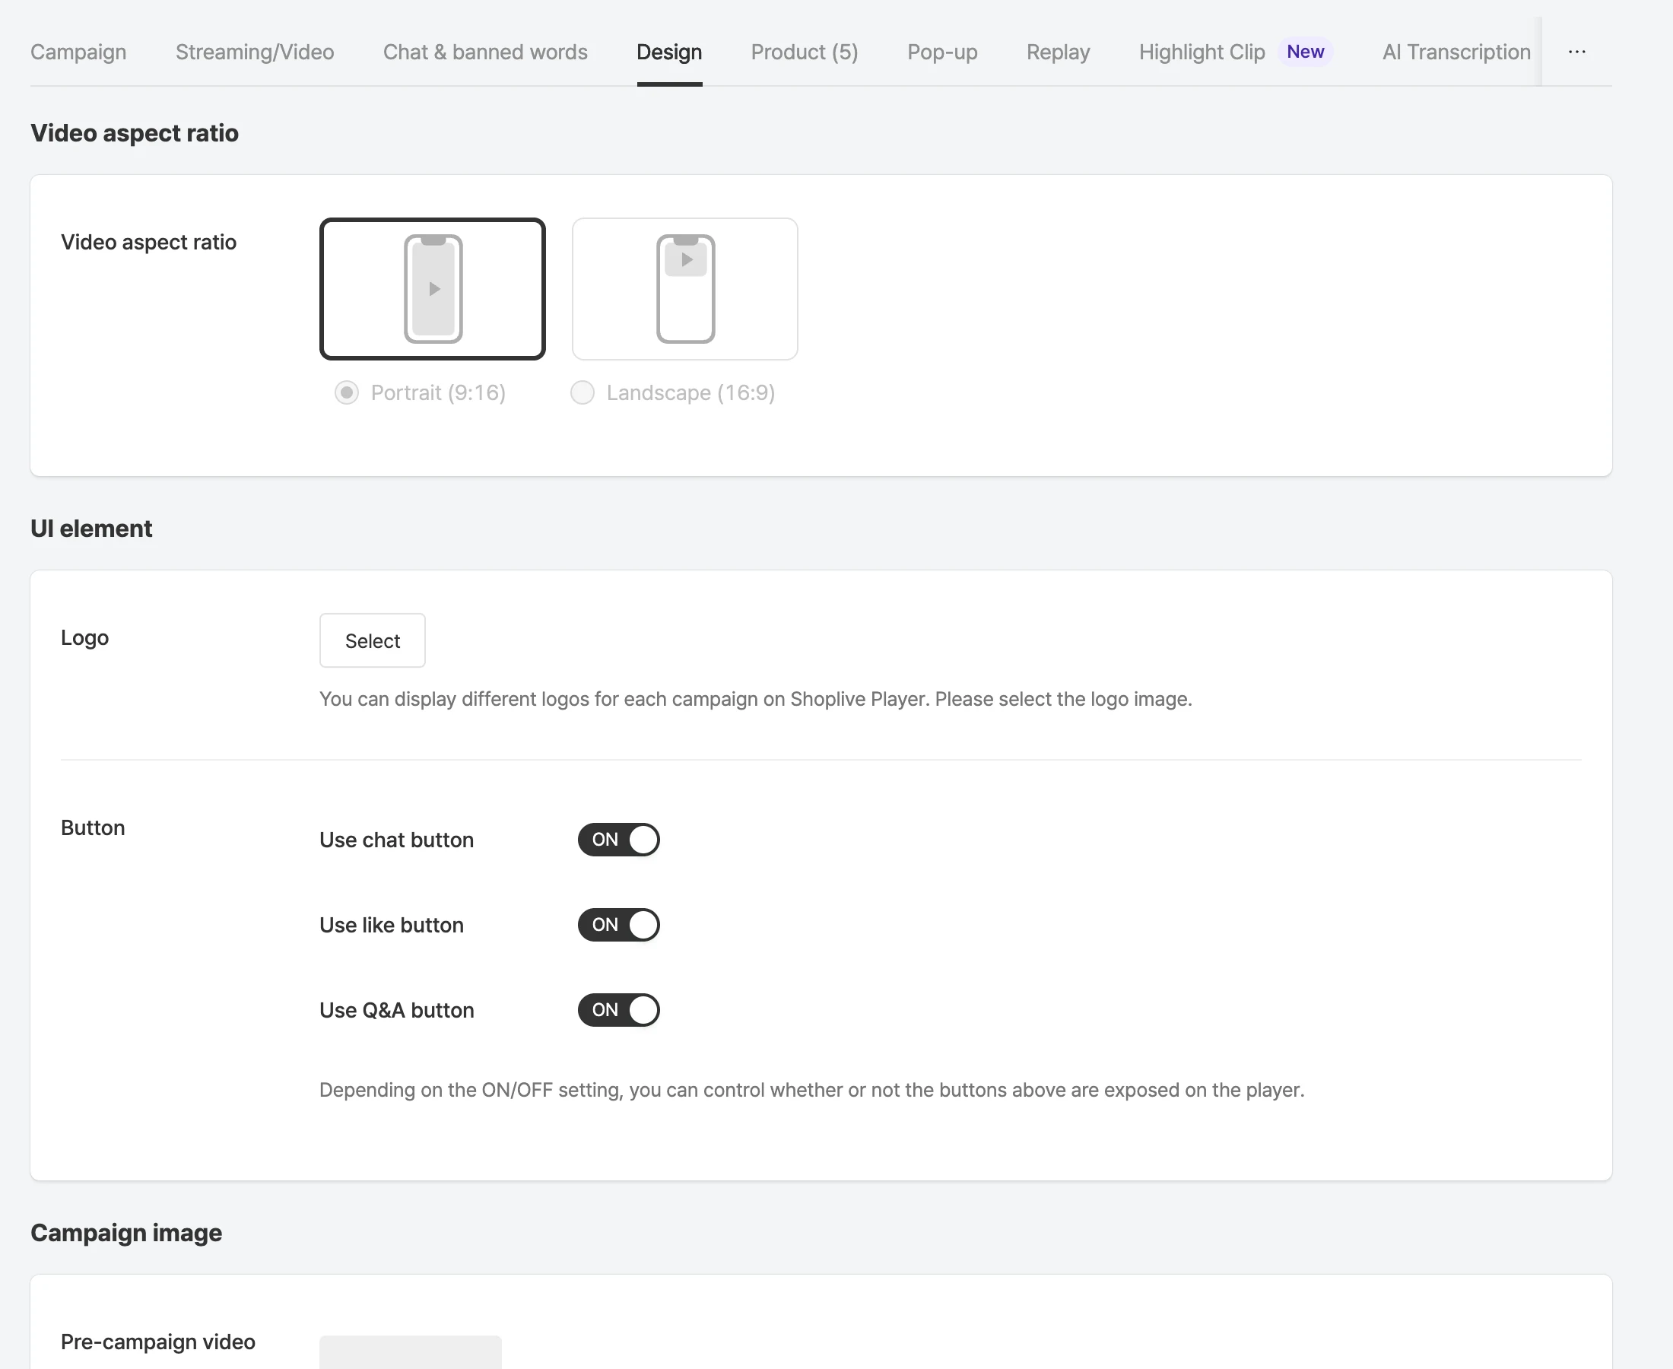Open the Campaign tab
Image resolution: width=1673 pixels, height=1369 pixels.
78,52
